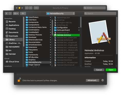Open the column view options dropdown

(16, 13)
